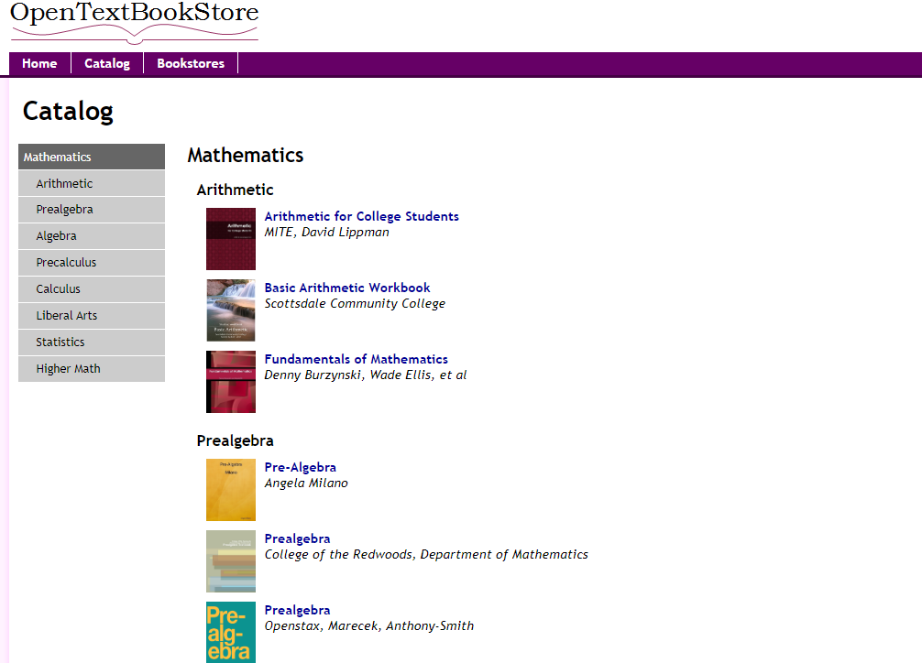
Task: Click Arithmetic for College Students cover thumbnail
Action: [x=231, y=239]
